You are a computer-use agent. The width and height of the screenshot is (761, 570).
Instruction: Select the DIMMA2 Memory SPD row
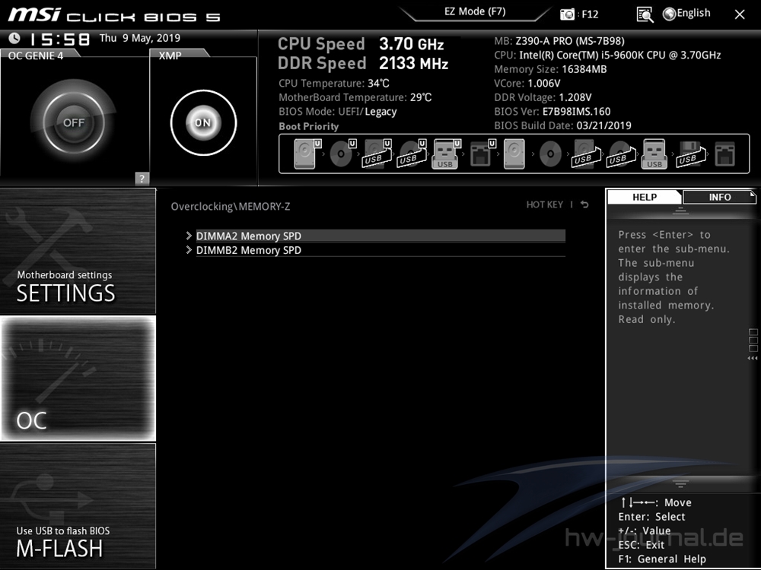click(x=380, y=236)
